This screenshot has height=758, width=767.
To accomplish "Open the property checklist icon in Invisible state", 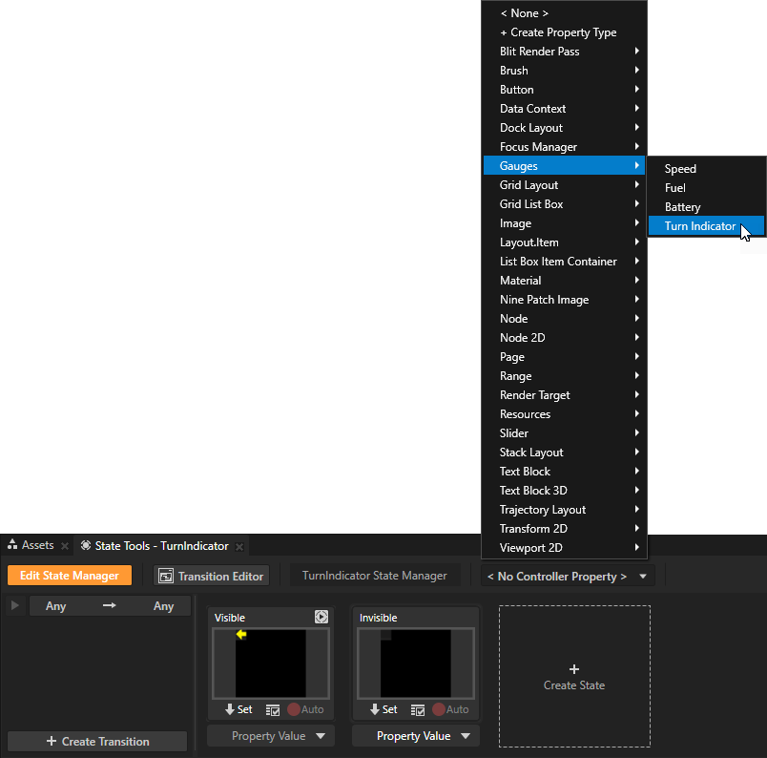I will tap(418, 709).
